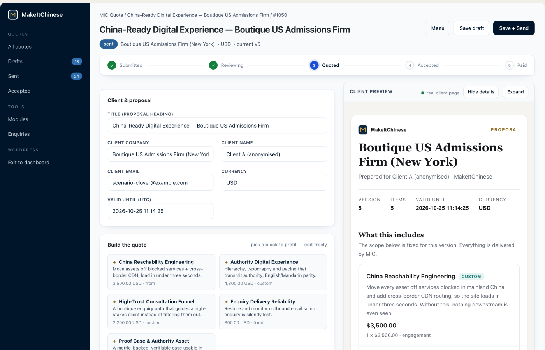Select the Accepted step number 4 circle
The width and height of the screenshot is (545, 350).
(x=410, y=65)
